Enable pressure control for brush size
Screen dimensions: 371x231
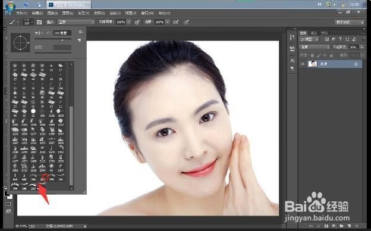(x=187, y=22)
